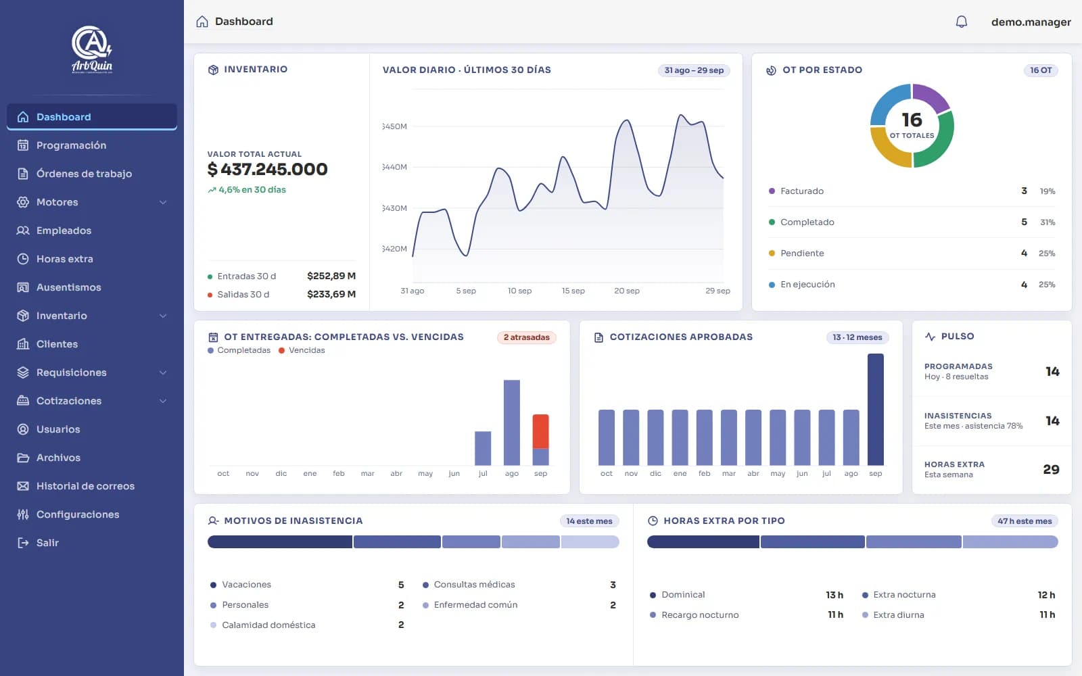Viewport: 1082px width, 676px height.
Task: Click the Dashboard home icon in sidebar
Action: click(23, 117)
